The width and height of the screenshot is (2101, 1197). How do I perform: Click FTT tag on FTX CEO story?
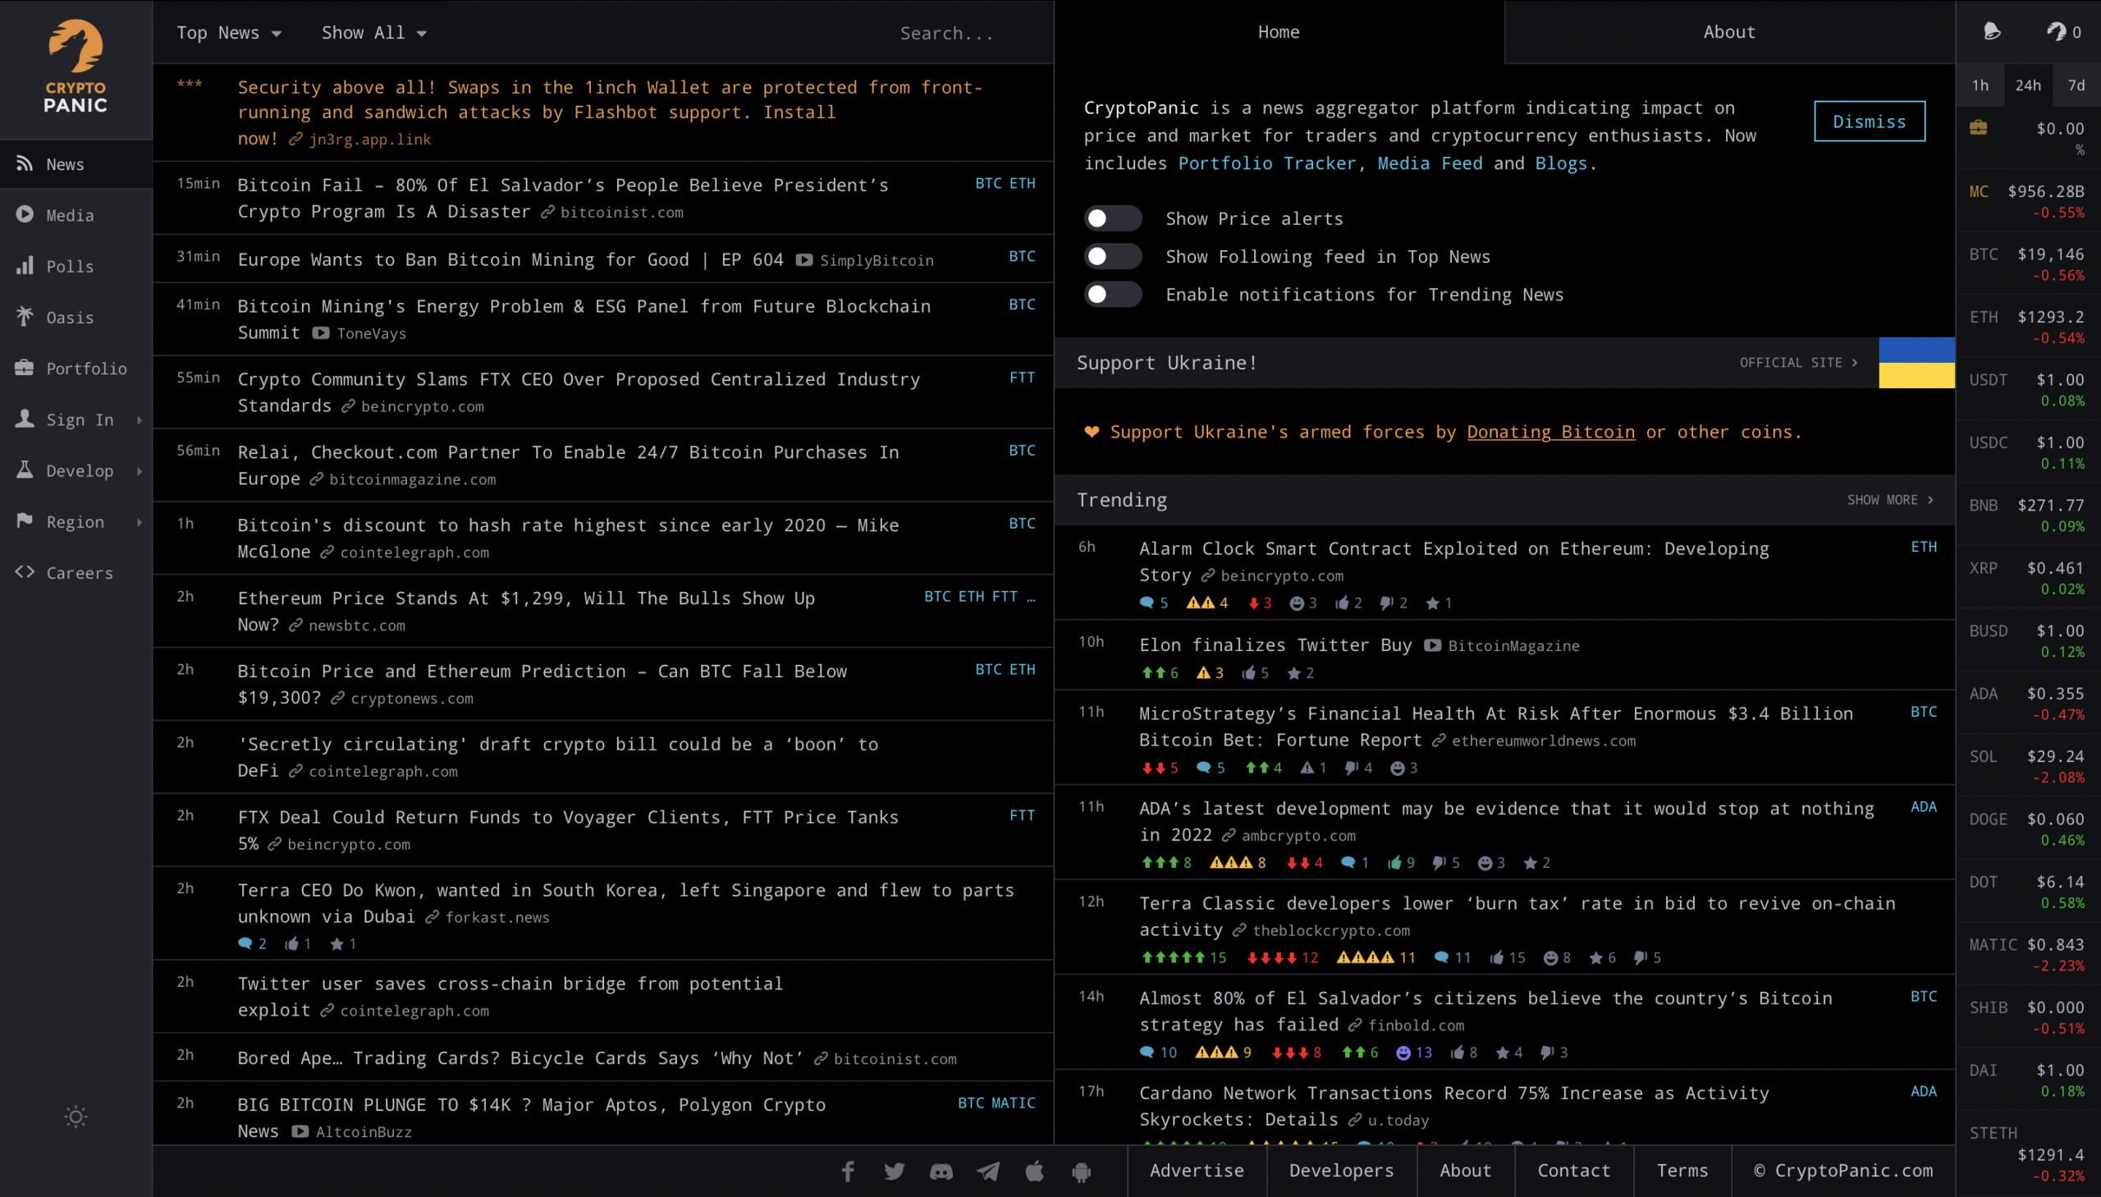tap(1021, 378)
